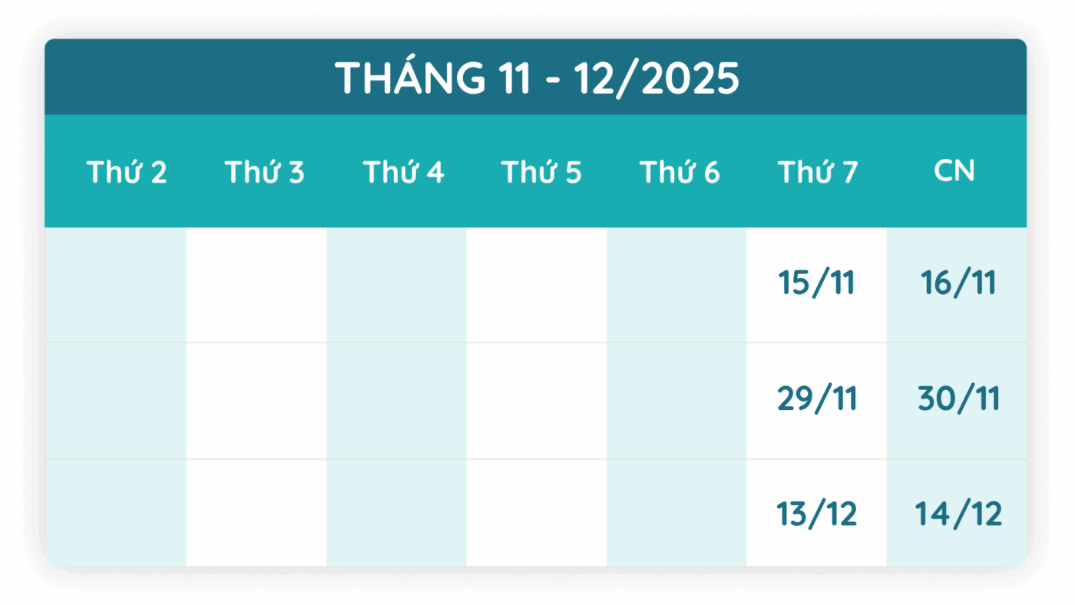
Task: Click the Thứ 4 column header
Action: click(x=403, y=173)
